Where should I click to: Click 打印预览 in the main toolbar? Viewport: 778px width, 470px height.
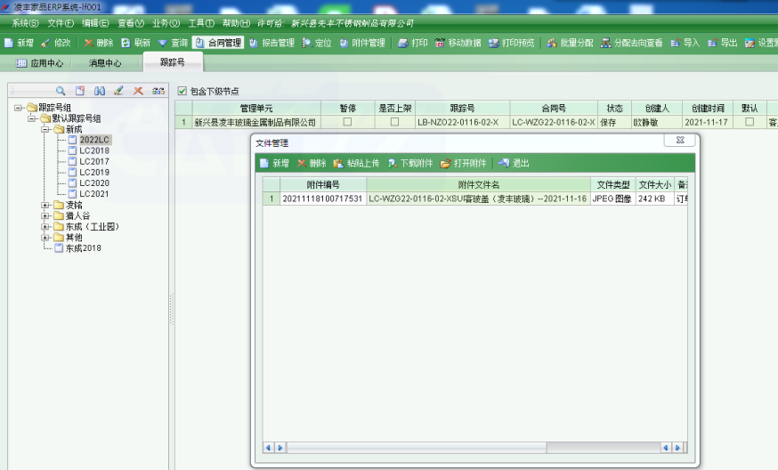click(x=511, y=43)
